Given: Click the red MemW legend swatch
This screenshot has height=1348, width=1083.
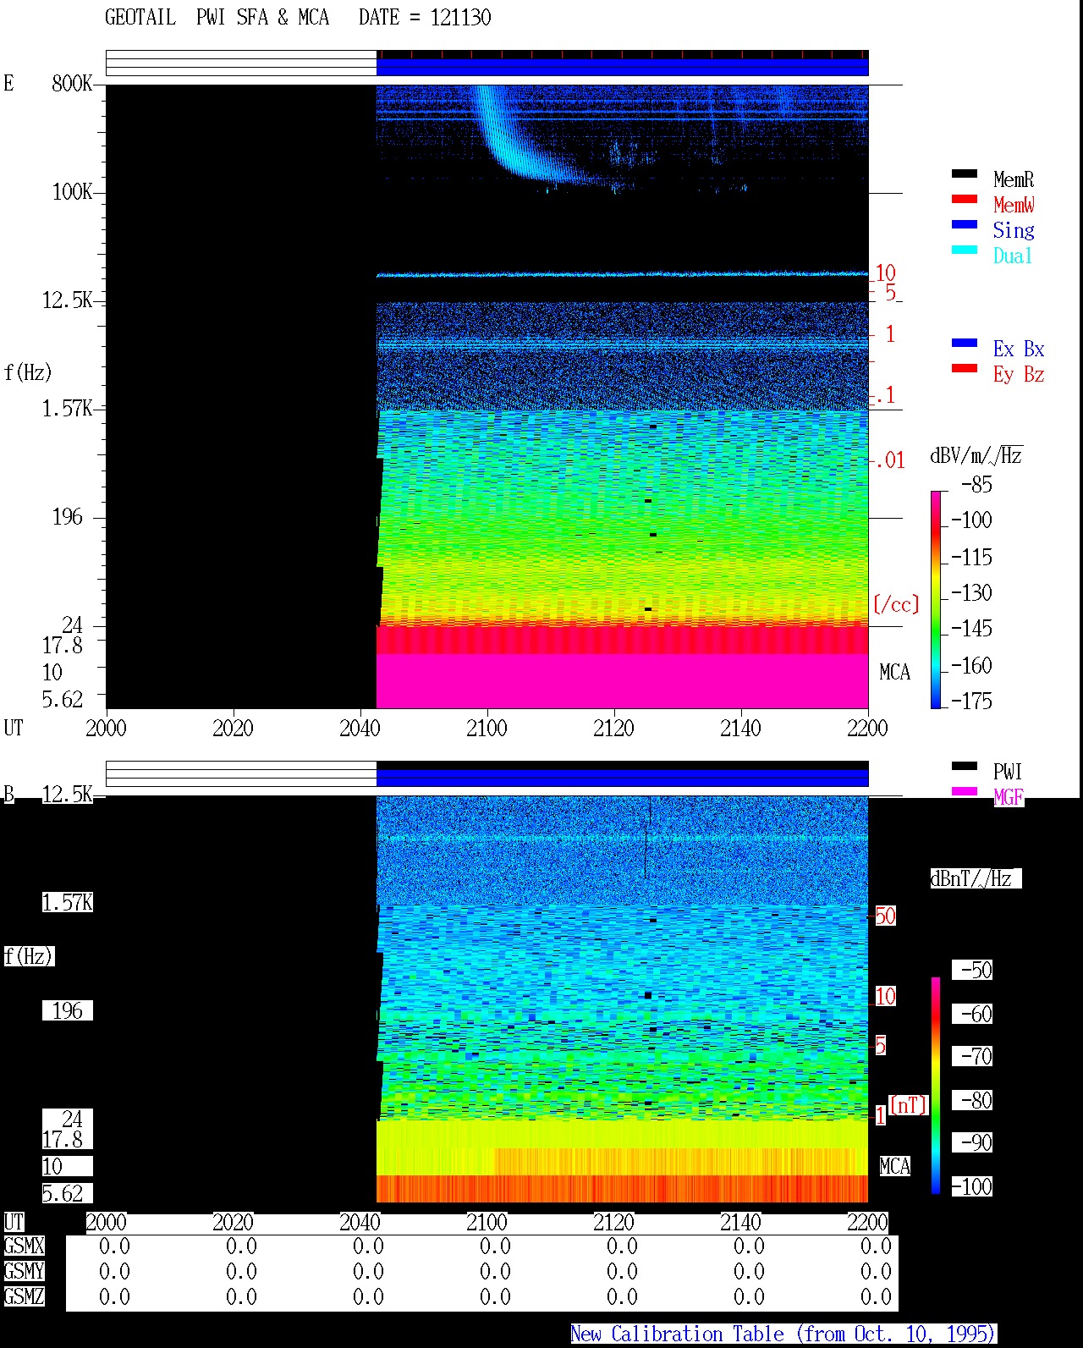Looking at the screenshot, I should [964, 199].
